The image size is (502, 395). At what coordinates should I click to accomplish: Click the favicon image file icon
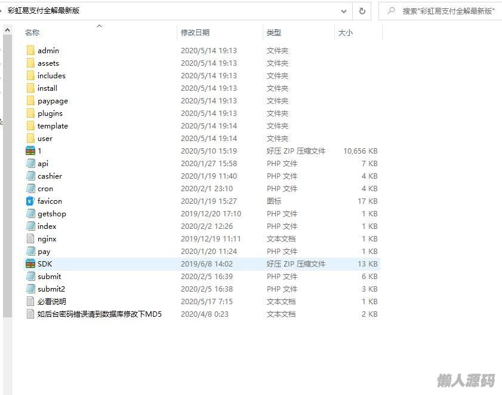tap(30, 201)
